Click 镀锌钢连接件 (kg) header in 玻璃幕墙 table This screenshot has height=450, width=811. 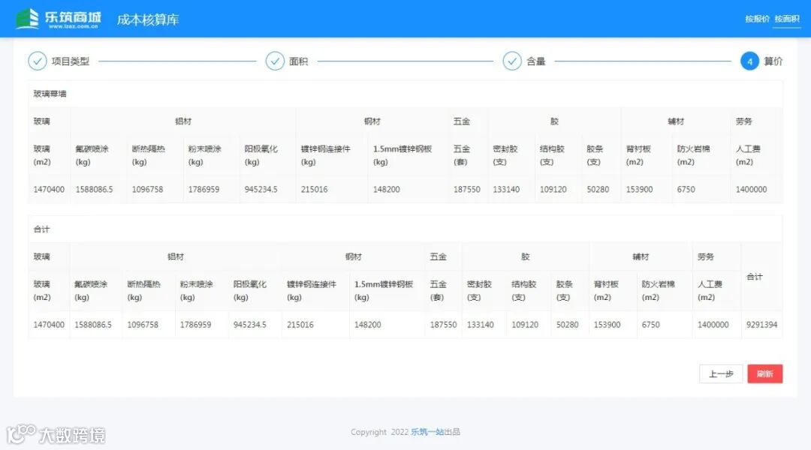click(325, 155)
